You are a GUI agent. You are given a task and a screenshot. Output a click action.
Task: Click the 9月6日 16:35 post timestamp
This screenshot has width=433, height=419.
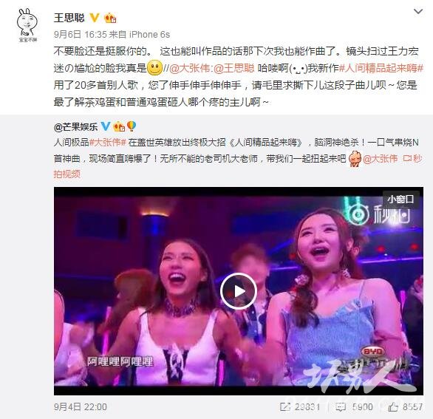point(80,35)
